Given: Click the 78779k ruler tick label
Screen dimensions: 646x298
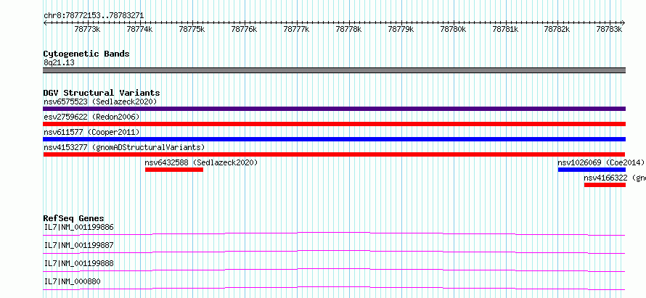Looking at the screenshot, I should [x=401, y=29].
